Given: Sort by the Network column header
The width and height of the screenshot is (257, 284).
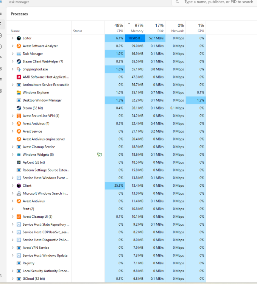Looking at the screenshot, I should pyautogui.click(x=176, y=28).
